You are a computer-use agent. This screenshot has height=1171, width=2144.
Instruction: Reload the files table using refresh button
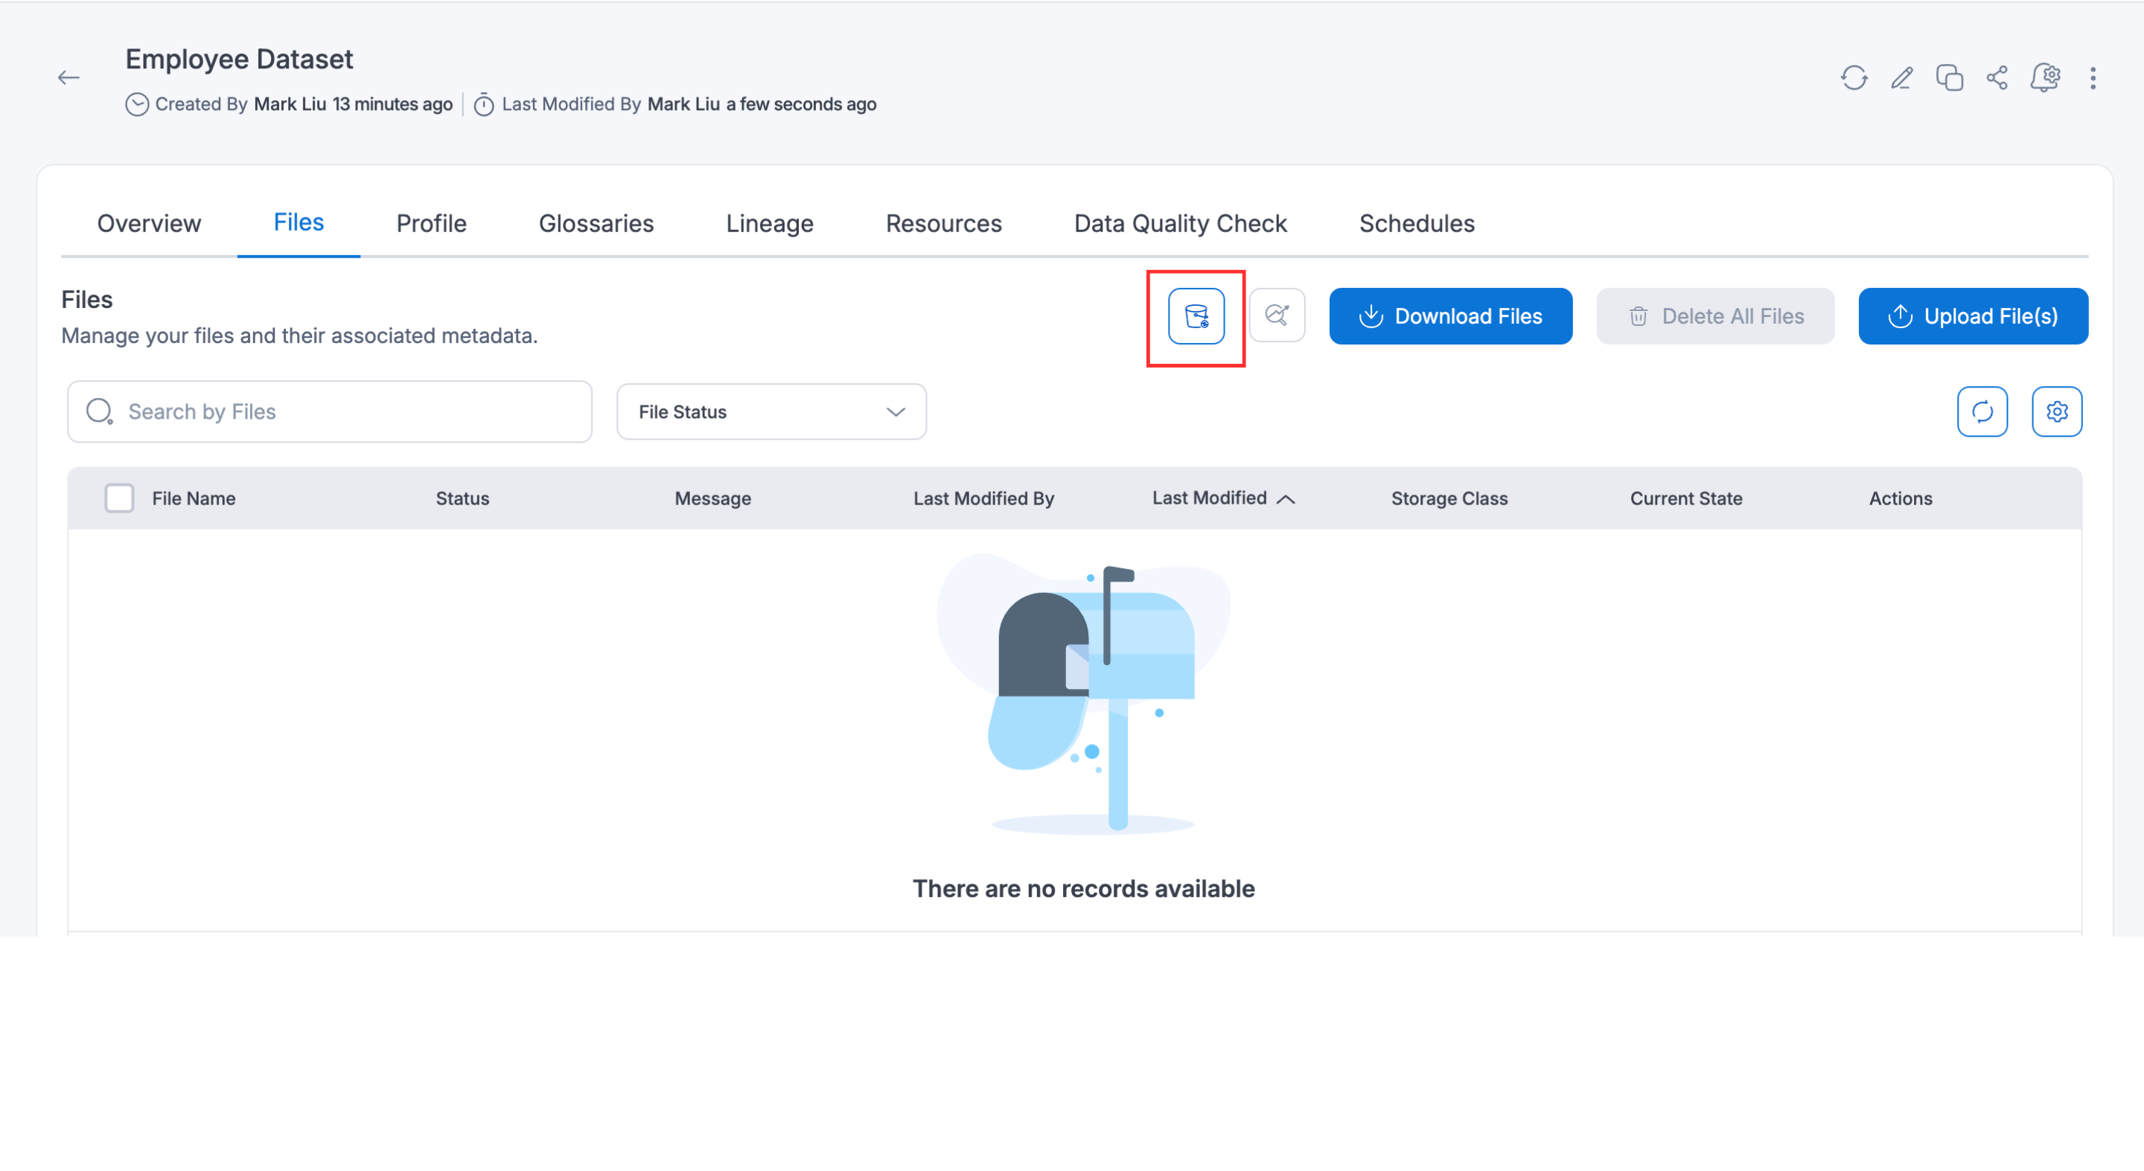tap(1982, 411)
